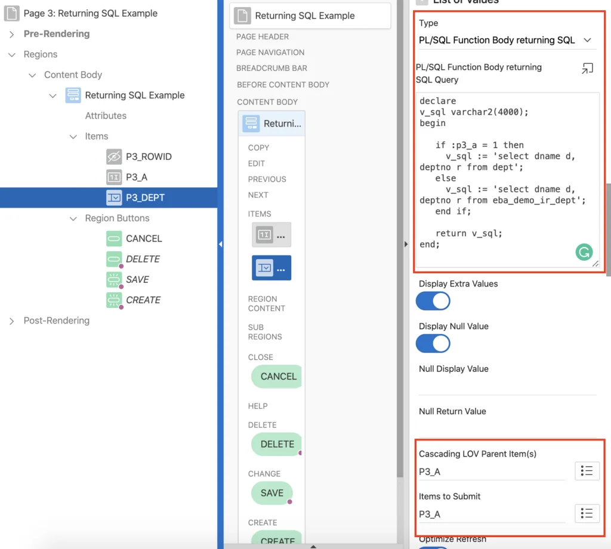Click REGION CONTENT label in layout
The width and height of the screenshot is (611, 549).
[267, 304]
